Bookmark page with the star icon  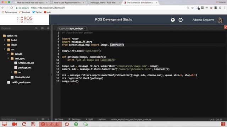point(192,8)
